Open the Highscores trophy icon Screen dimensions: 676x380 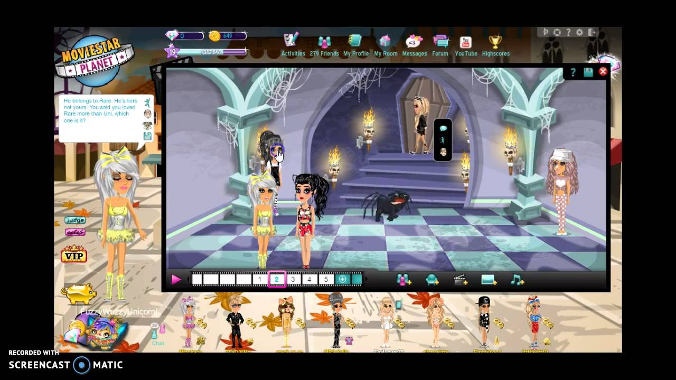coord(495,42)
